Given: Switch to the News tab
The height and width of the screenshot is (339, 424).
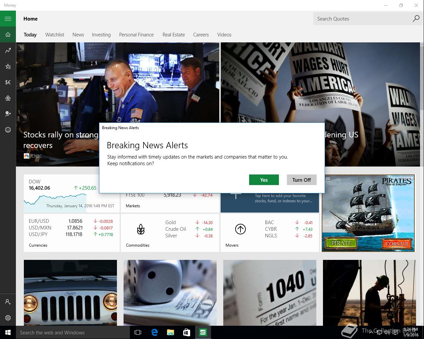Looking at the screenshot, I should (x=78, y=35).
